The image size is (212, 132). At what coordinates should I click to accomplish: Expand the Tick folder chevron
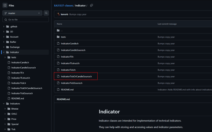point(5,129)
